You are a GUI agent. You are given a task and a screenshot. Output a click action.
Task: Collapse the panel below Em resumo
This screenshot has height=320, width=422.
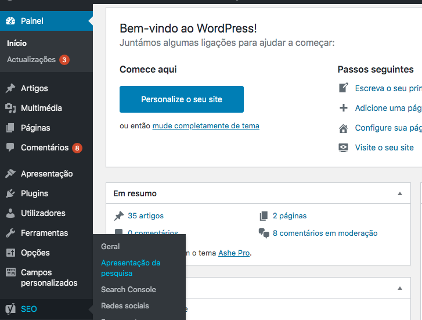[x=400, y=288]
